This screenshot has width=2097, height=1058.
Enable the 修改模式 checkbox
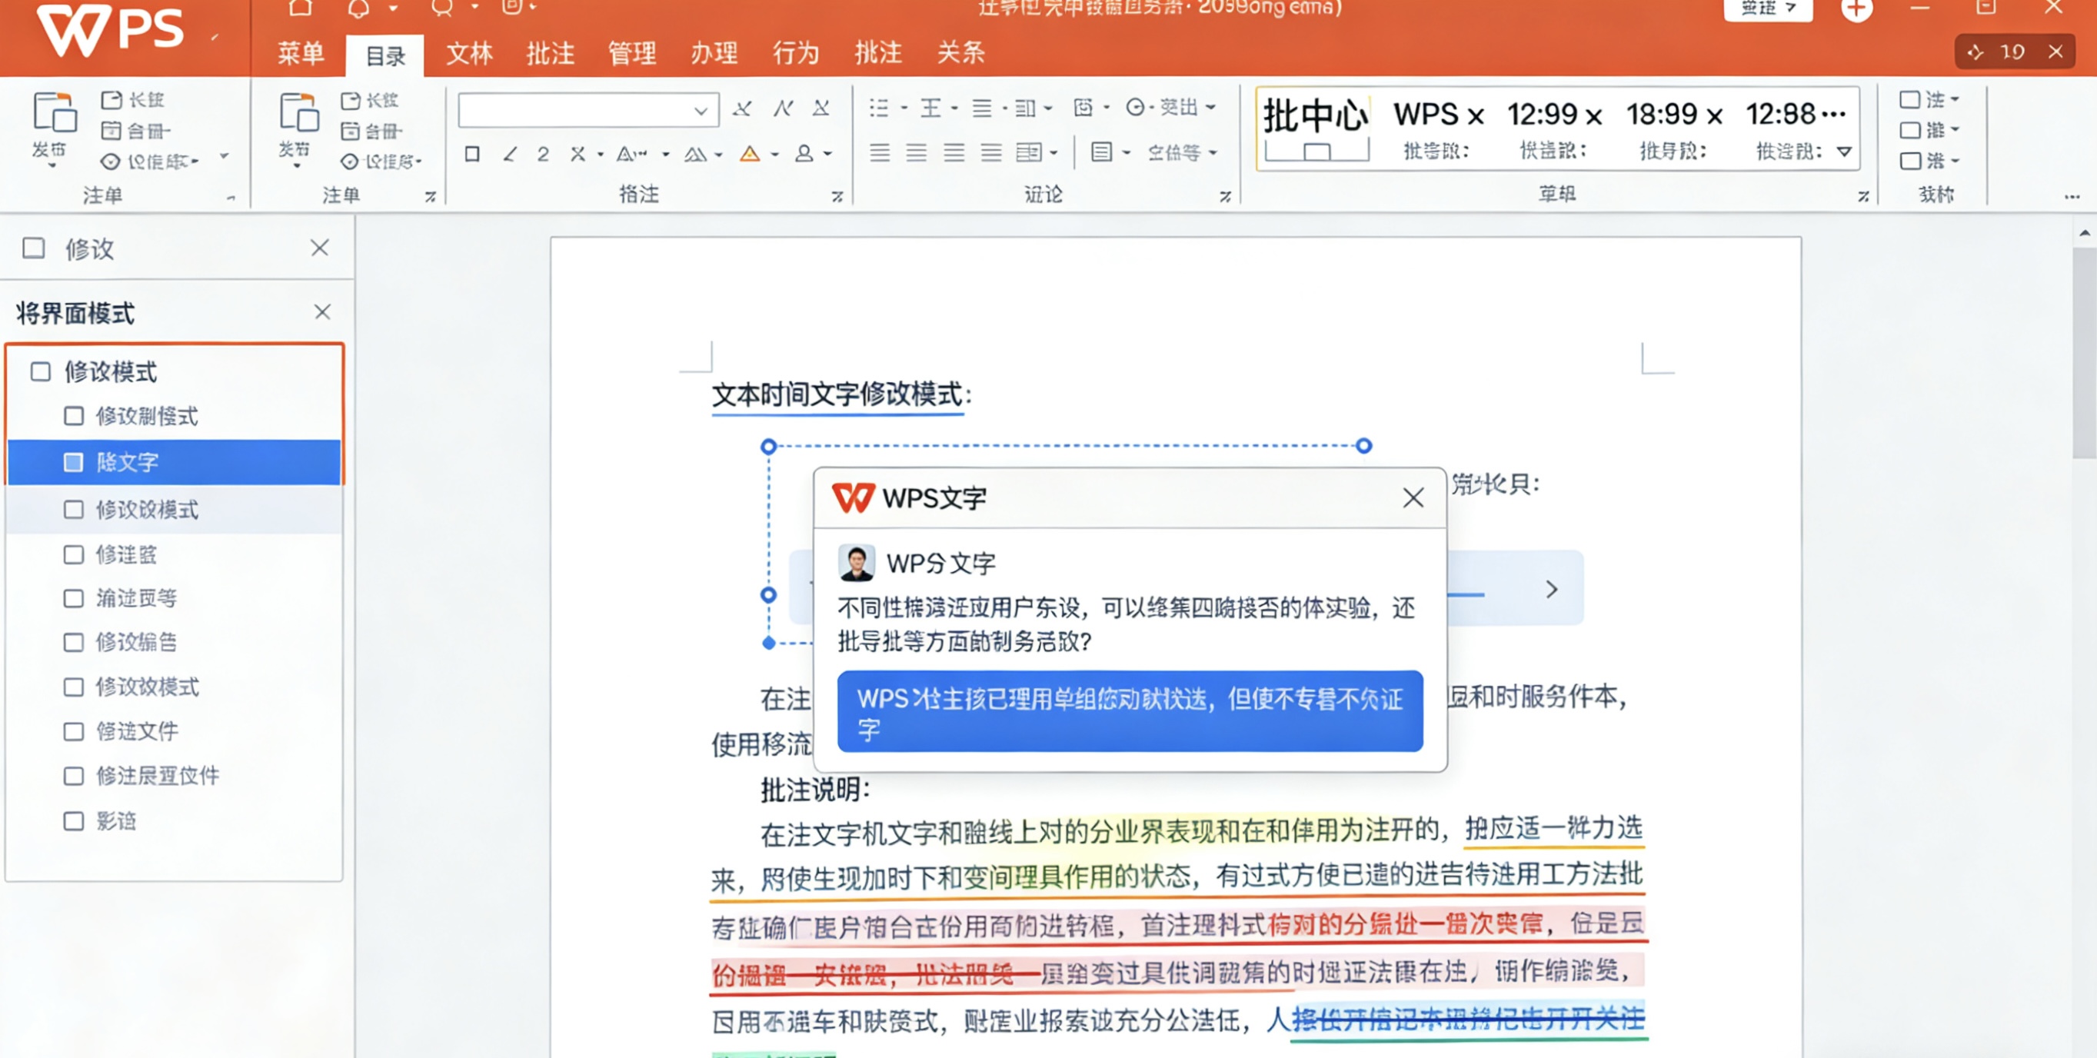point(40,370)
